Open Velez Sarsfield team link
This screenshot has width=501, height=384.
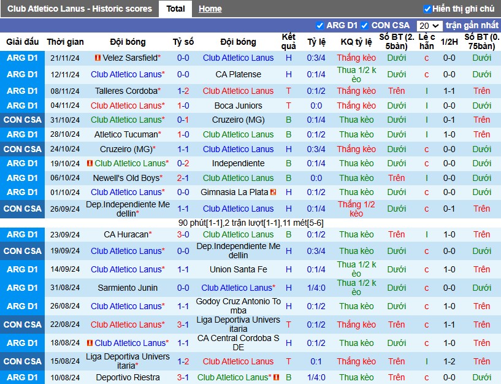(130, 58)
